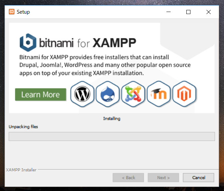Click the 'Setup' window title text

coord(23,12)
